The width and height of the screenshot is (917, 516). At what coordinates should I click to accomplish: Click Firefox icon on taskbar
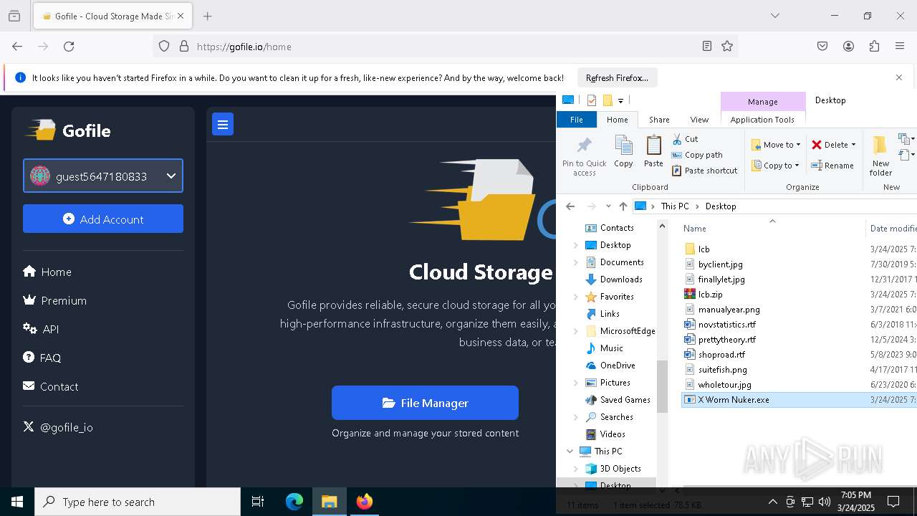coord(365,502)
